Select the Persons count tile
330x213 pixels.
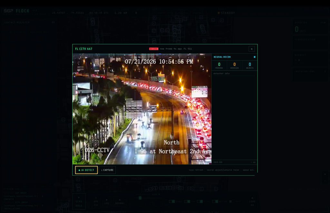219,66
